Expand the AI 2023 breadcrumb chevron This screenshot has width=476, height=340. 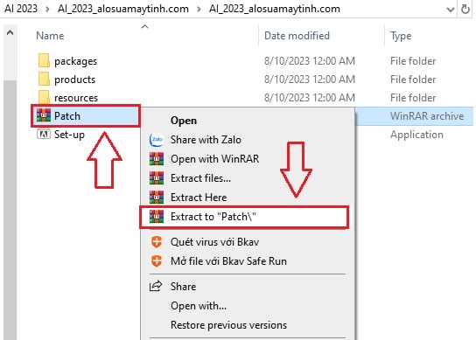point(47,9)
